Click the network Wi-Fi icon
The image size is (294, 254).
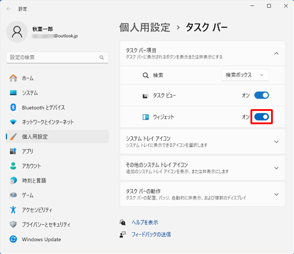click(13, 122)
